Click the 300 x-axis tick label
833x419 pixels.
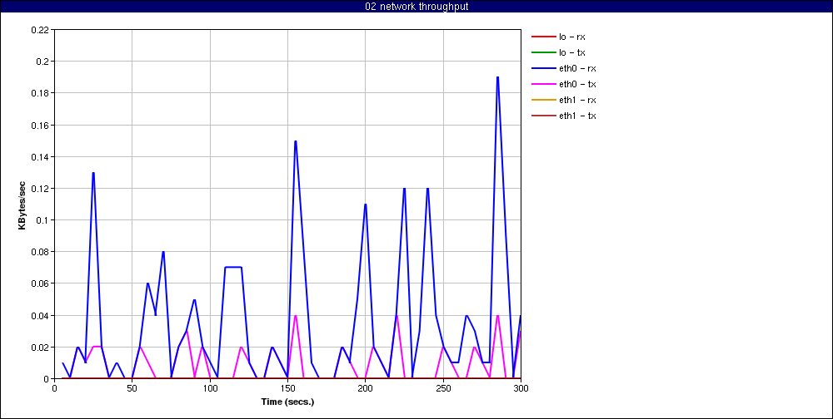521,388
